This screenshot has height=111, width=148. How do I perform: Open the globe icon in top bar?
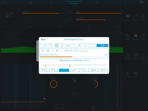30,3
